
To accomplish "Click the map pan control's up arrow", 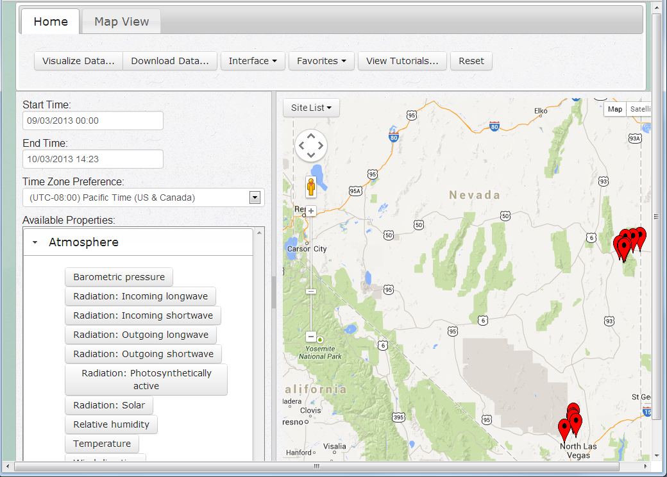I will click(x=311, y=136).
